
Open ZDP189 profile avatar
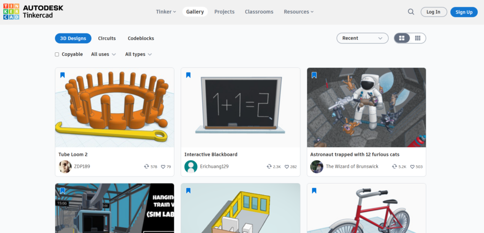(65, 166)
